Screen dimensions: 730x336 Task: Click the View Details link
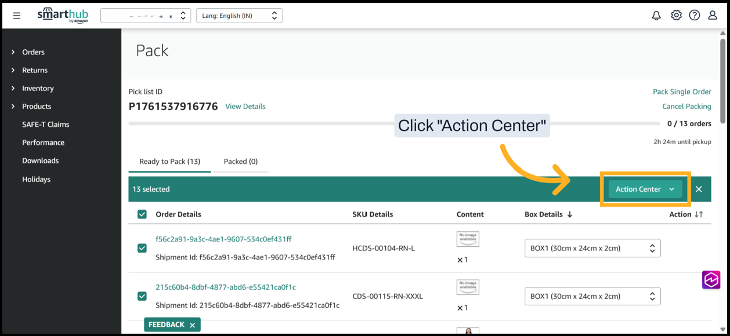[245, 107]
